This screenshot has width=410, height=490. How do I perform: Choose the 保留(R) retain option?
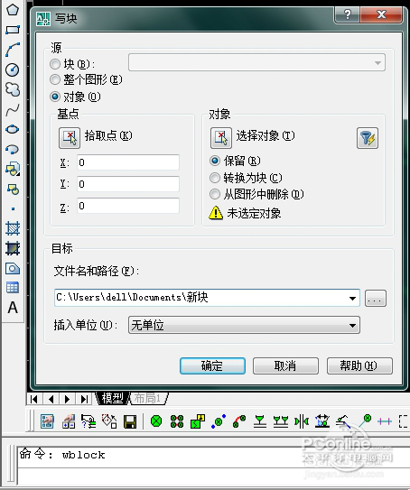pyautogui.click(x=215, y=161)
